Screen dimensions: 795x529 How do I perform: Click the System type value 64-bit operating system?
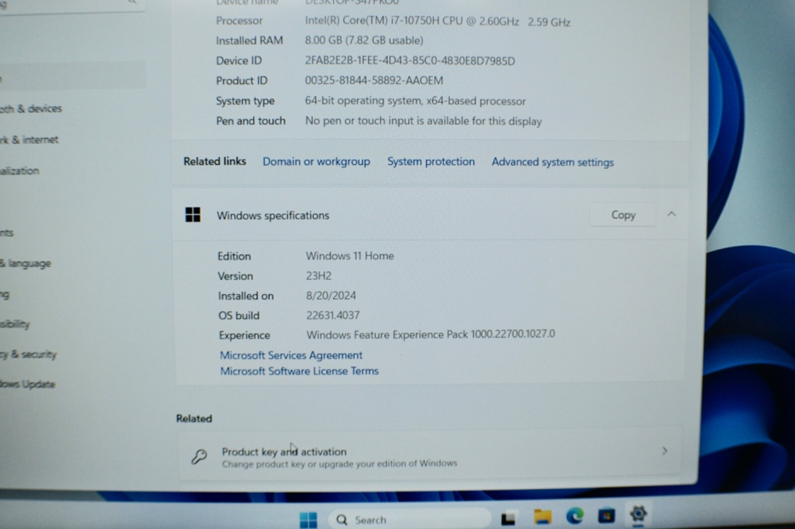(415, 101)
